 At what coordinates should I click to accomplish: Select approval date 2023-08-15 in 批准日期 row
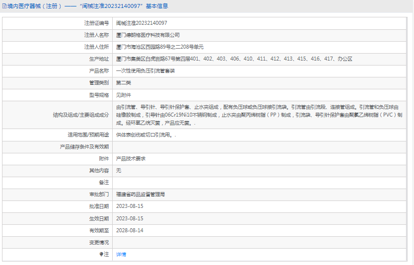tap(130, 206)
